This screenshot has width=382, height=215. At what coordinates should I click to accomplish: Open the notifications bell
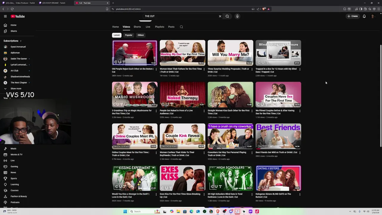pos(364,16)
